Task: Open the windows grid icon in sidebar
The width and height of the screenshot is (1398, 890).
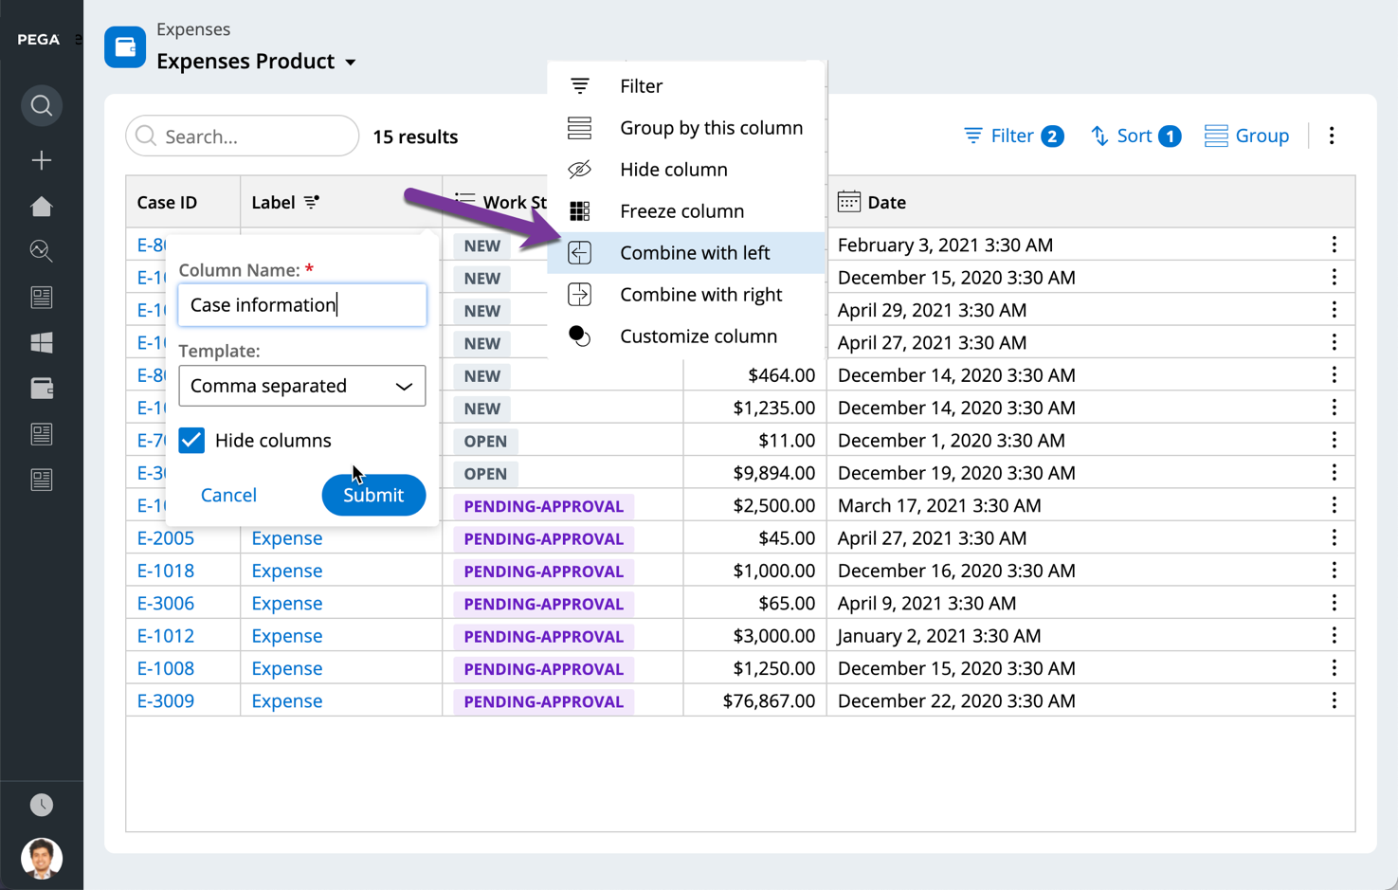Action: 41,342
